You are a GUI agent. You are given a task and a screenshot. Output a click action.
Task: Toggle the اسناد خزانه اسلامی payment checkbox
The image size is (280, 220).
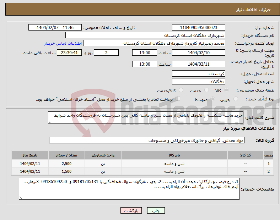[x=178, y=99]
